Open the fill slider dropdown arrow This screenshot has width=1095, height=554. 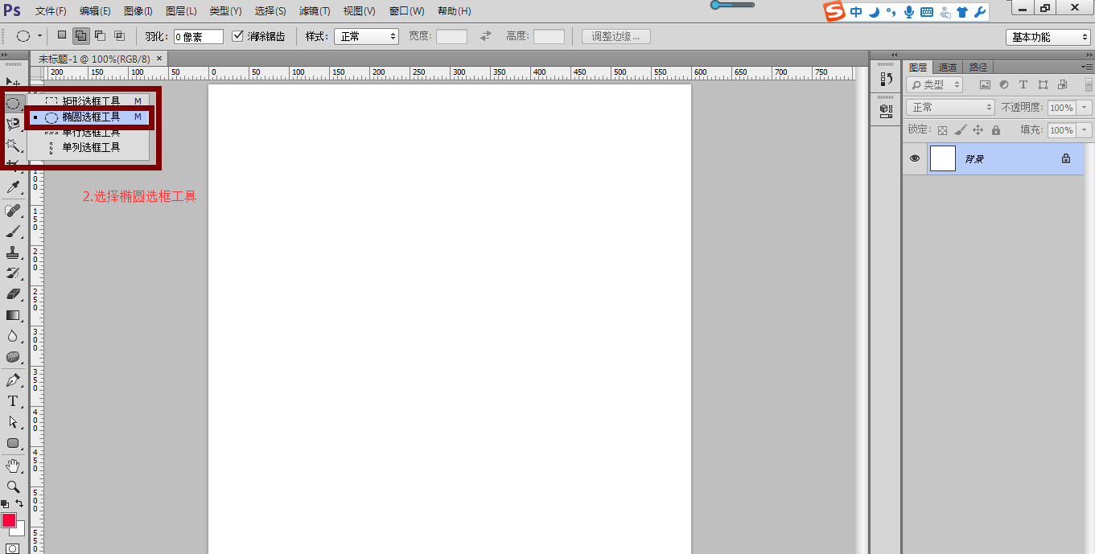1085,129
